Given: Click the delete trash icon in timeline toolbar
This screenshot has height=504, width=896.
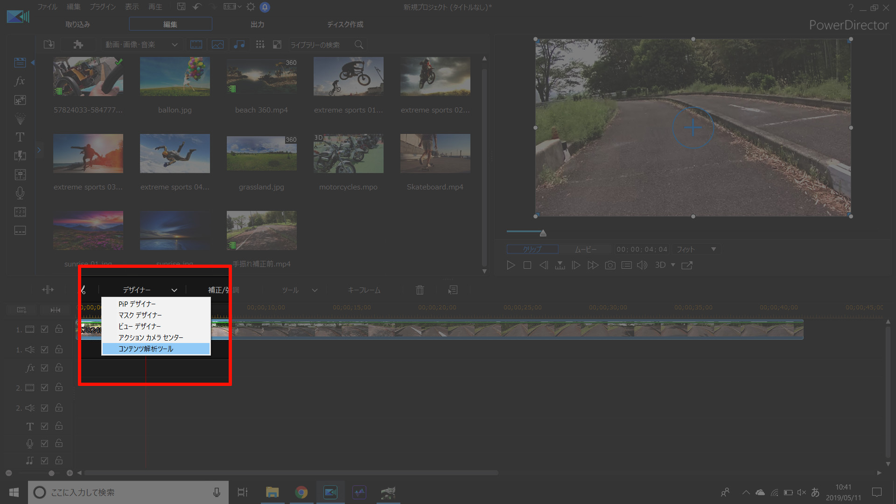Looking at the screenshot, I should (420, 290).
